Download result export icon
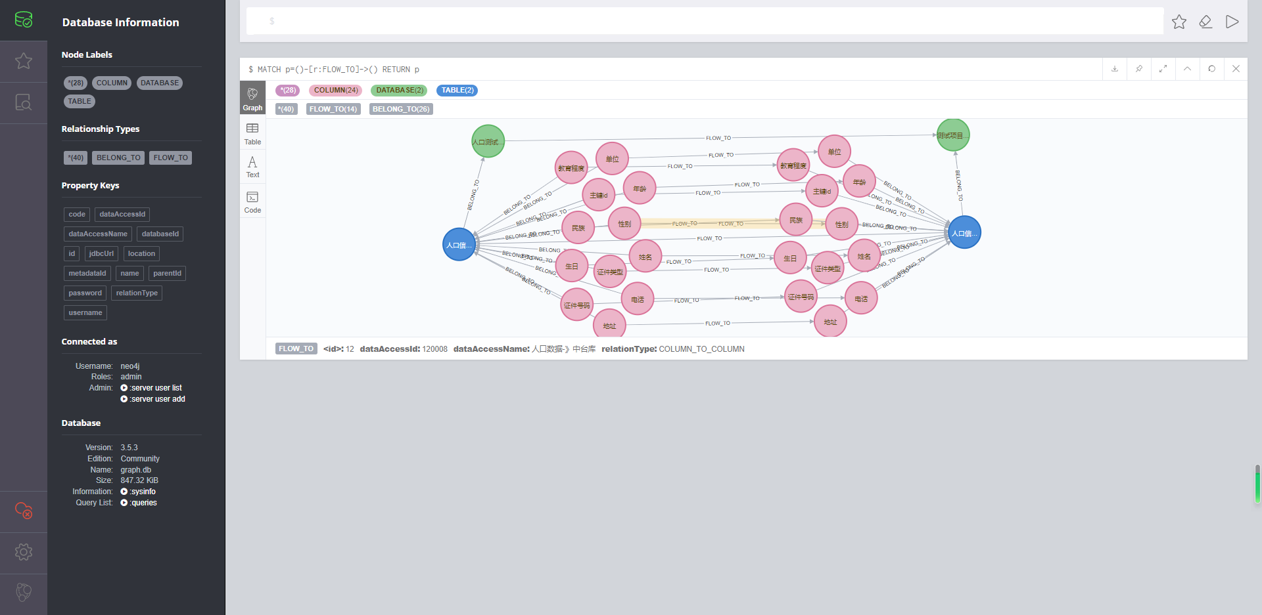1262x615 pixels. (1115, 69)
